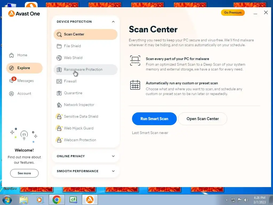Open Web Hijack Guard item
Screen dimensions: 273x205
(86, 128)
